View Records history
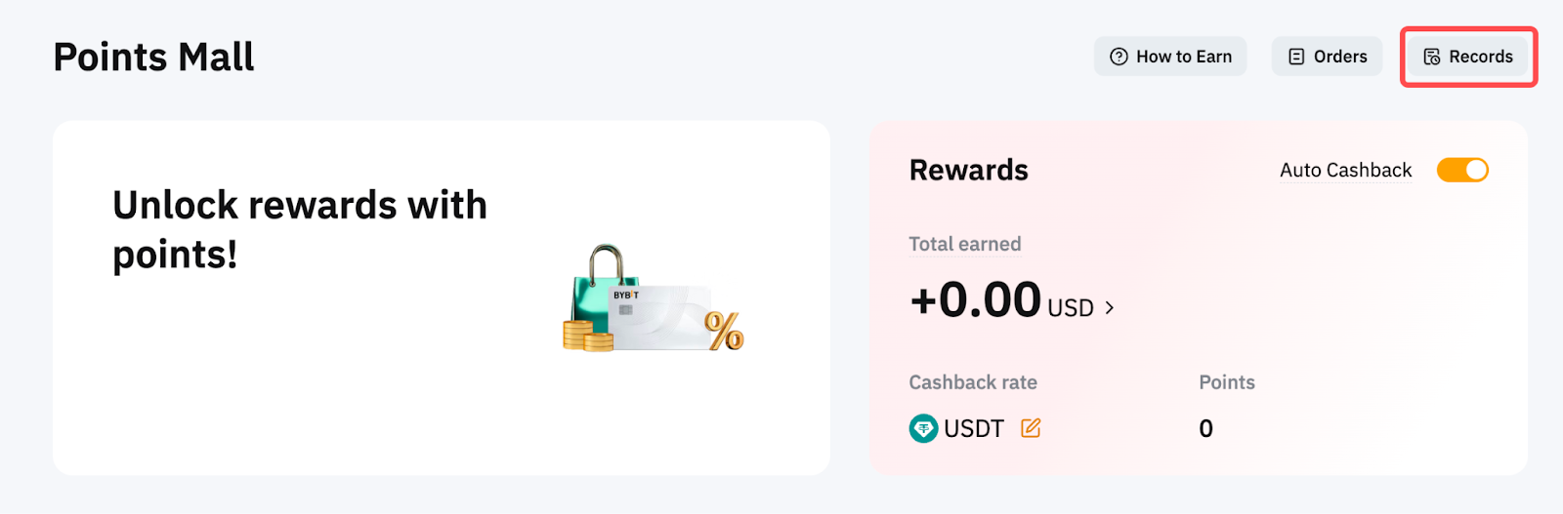1563x514 pixels. pos(1480,57)
